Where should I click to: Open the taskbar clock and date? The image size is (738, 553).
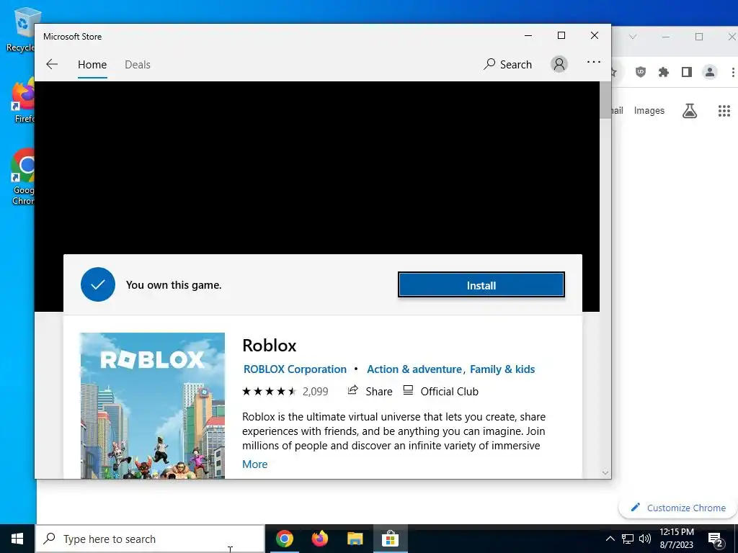[676, 539]
